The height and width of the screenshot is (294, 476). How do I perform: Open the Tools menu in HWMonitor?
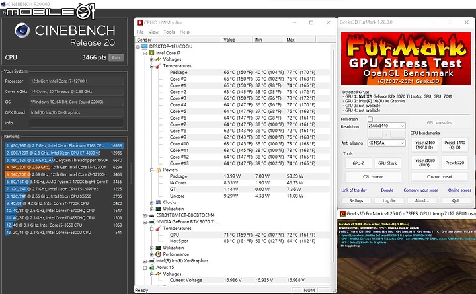tap(169, 32)
